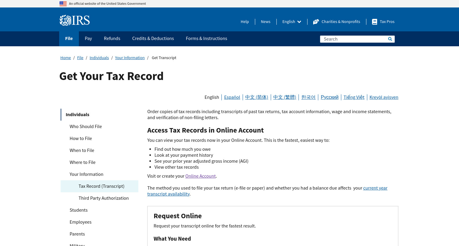Click the Charities & Nonprofits hand icon
This screenshot has height=246, width=459.
(316, 22)
